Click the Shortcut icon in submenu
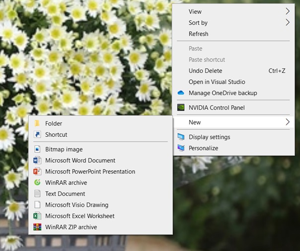This screenshot has width=300, height=251. (x=37, y=134)
